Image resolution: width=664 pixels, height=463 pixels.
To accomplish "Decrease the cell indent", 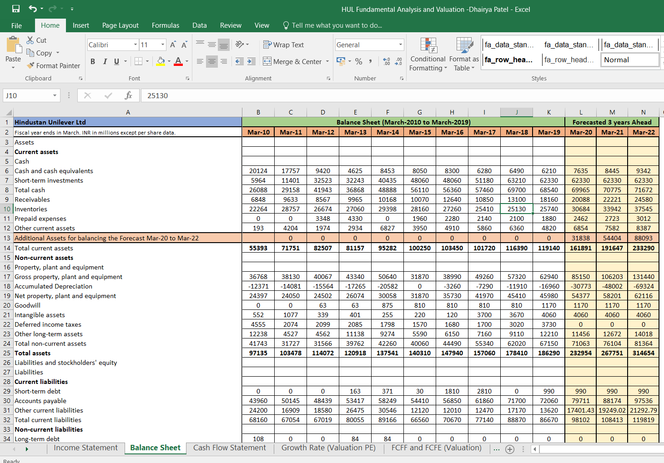I will coord(240,61).
